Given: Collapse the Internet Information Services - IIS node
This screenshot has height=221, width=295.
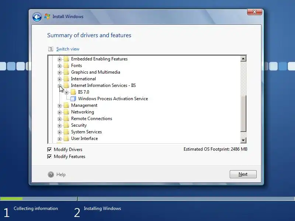Looking at the screenshot, I should (59, 86).
